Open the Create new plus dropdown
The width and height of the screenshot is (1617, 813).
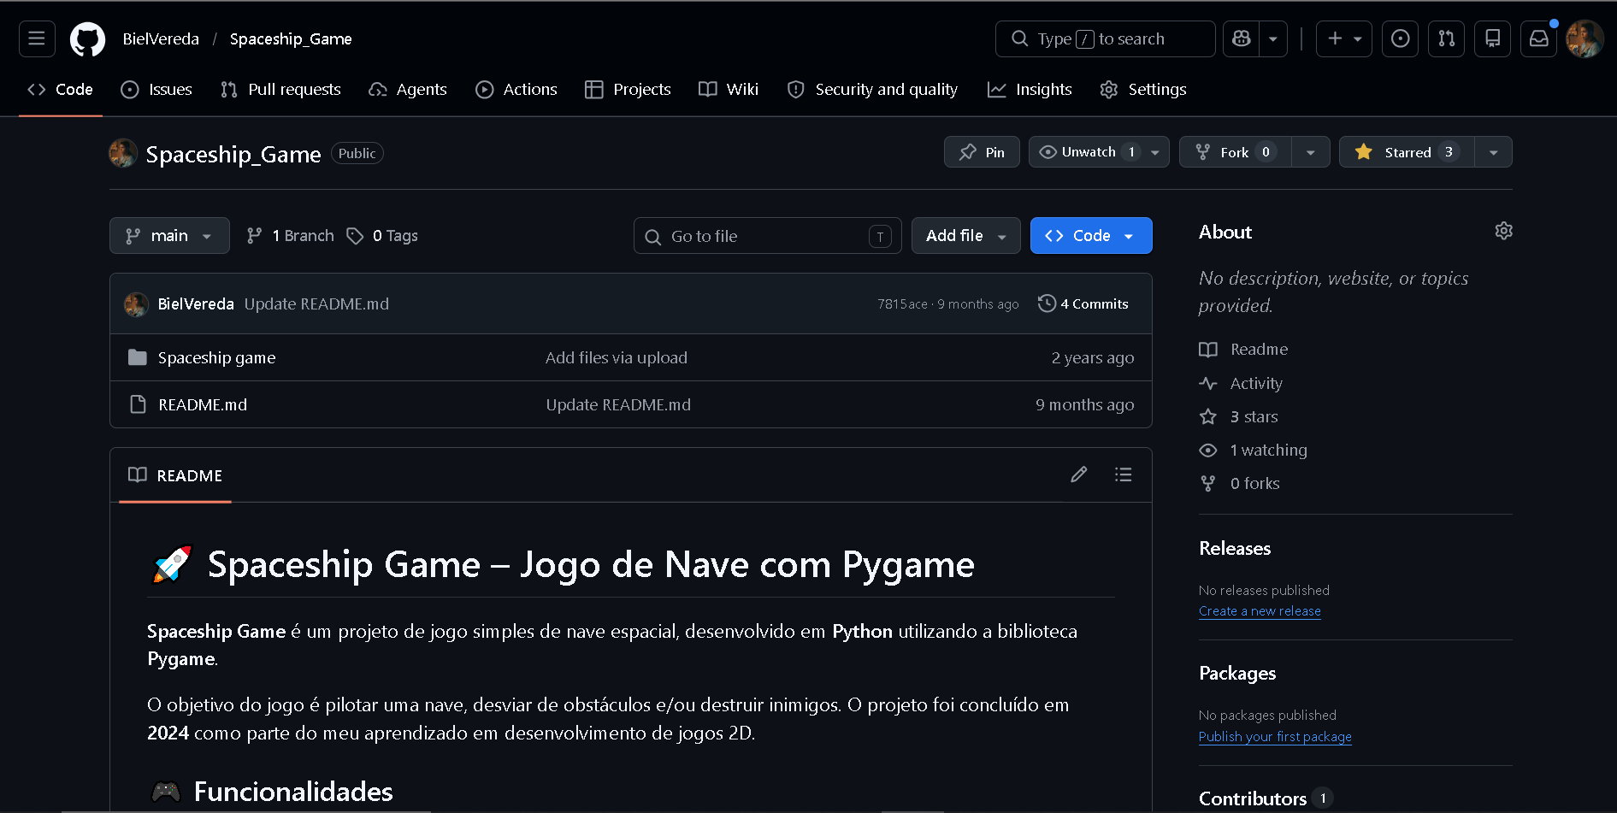(1344, 38)
